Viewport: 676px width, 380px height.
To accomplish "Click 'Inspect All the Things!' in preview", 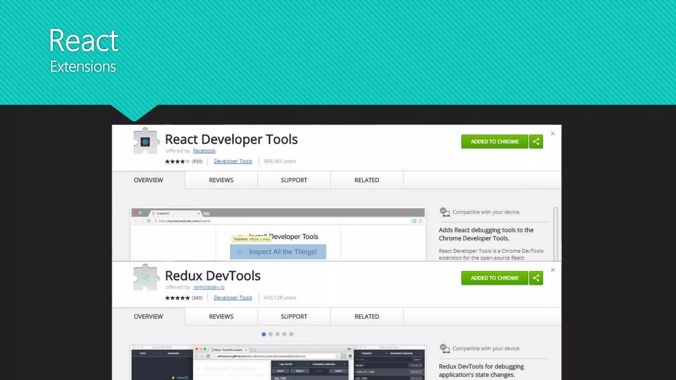I will [283, 252].
